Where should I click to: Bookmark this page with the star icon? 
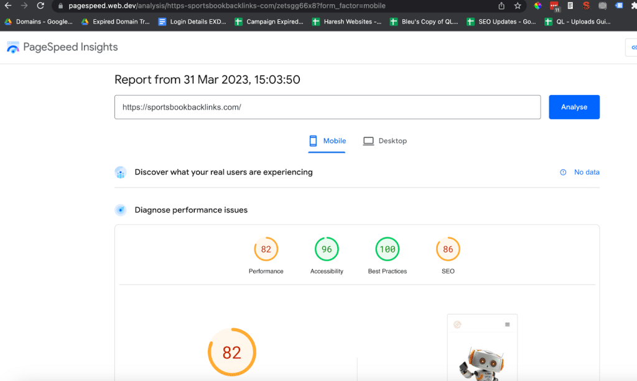tap(518, 6)
